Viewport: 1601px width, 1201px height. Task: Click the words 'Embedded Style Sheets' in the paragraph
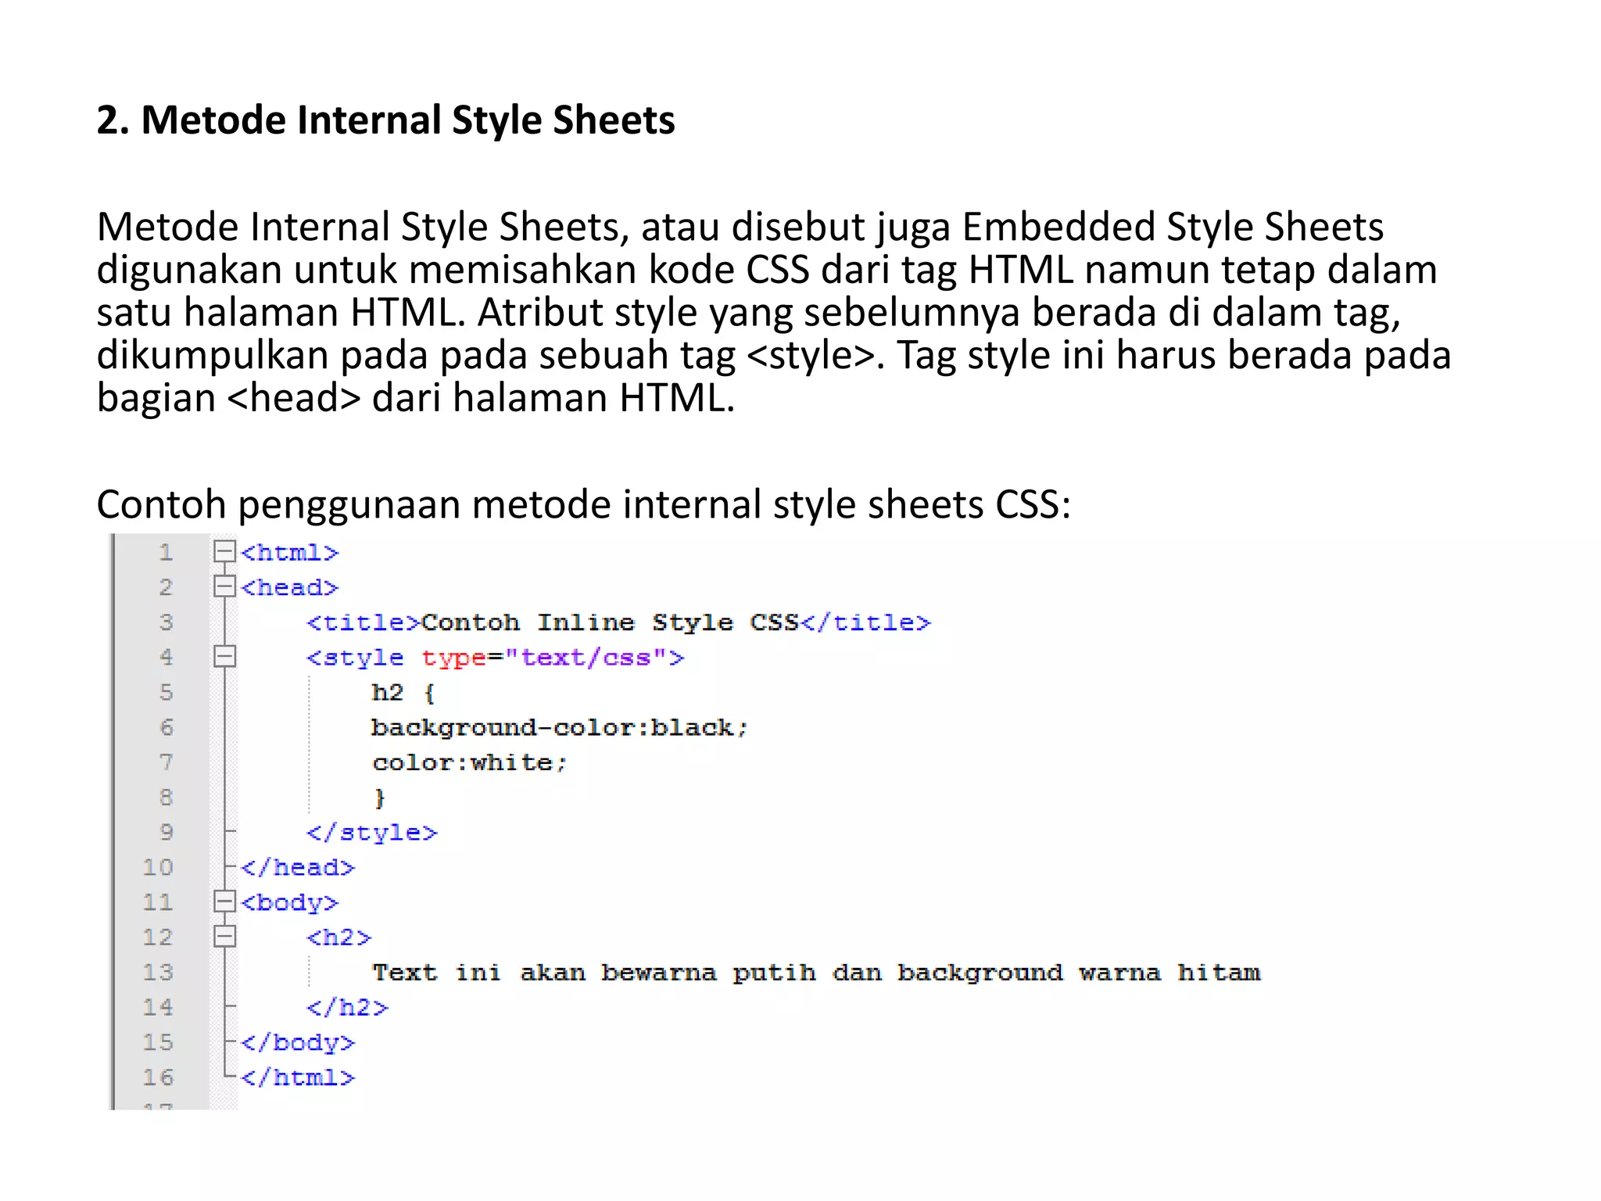1173,228
